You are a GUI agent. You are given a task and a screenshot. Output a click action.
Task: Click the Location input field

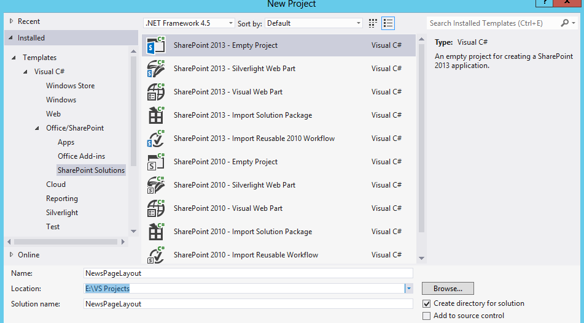pos(244,289)
